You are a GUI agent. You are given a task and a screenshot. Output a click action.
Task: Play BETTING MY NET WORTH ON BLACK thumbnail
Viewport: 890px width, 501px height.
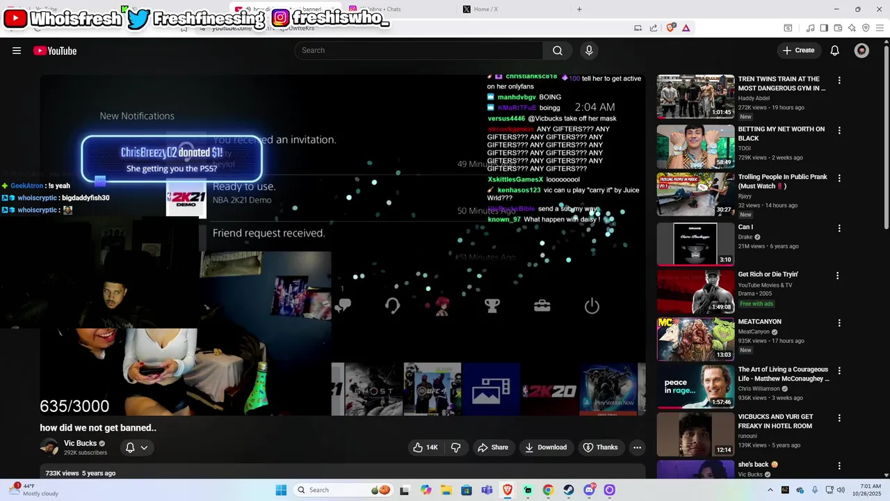pyautogui.click(x=695, y=146)
